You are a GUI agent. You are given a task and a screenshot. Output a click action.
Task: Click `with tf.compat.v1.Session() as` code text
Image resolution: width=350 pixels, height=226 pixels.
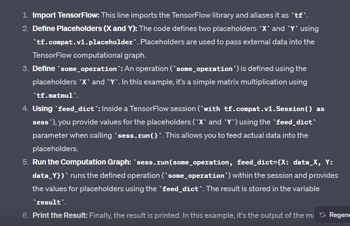click(x=274, y=109)
